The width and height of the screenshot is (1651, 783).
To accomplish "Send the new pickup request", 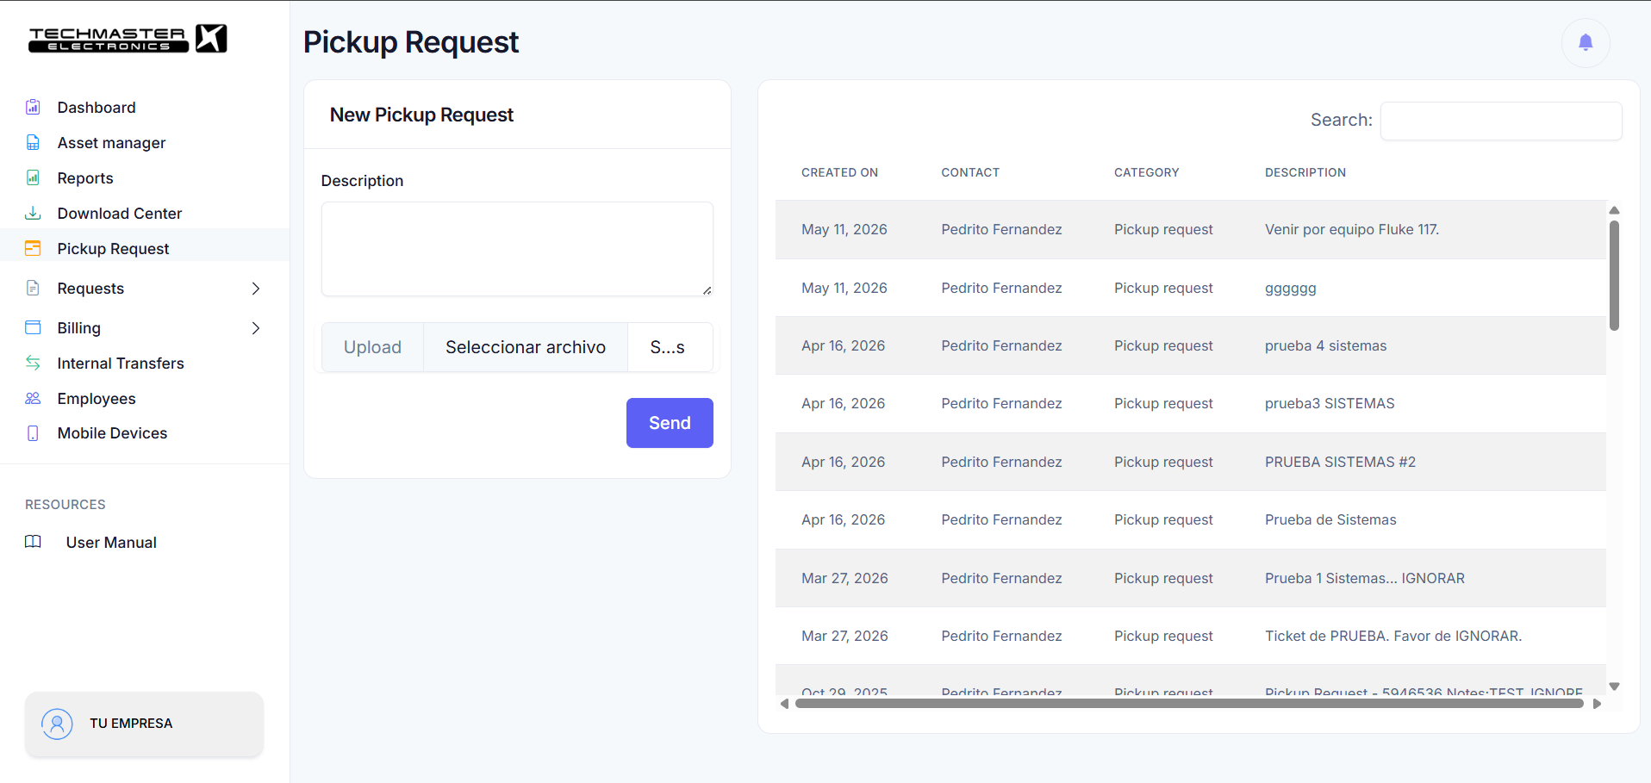I will [670, 423].
